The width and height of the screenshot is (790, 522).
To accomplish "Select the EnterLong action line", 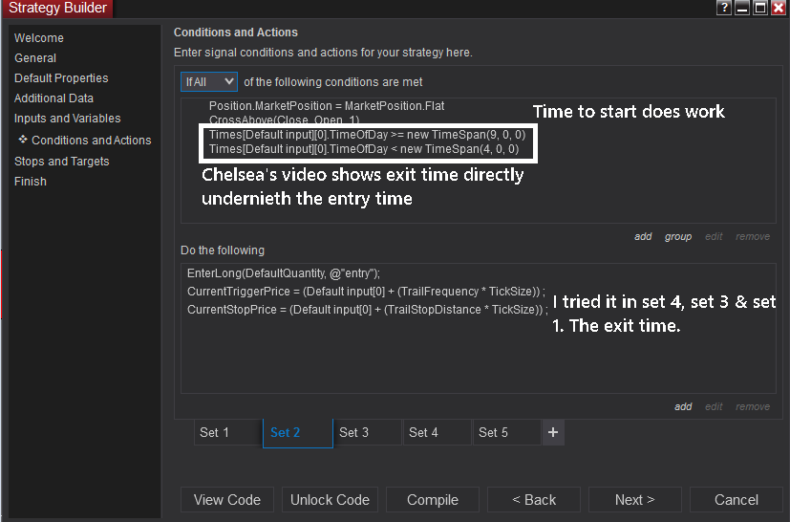I will click(284, 273).
